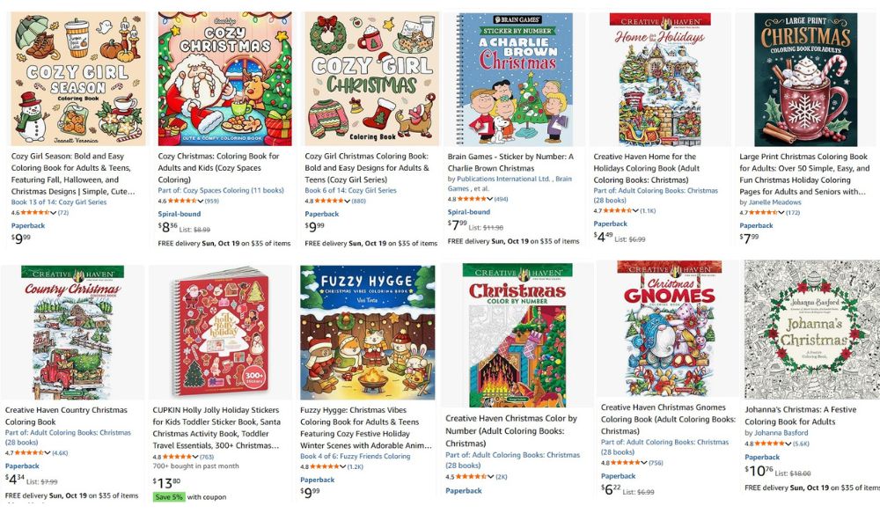The image size is (880, 528).
Task: Open the Christmas Gnomes cover thumbnail
Action: tap(670, 328)
